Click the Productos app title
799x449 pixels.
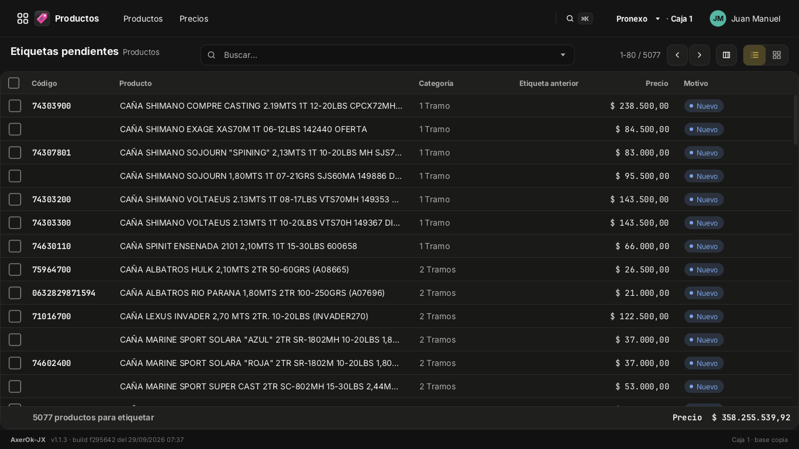click(x=77, y=19)
